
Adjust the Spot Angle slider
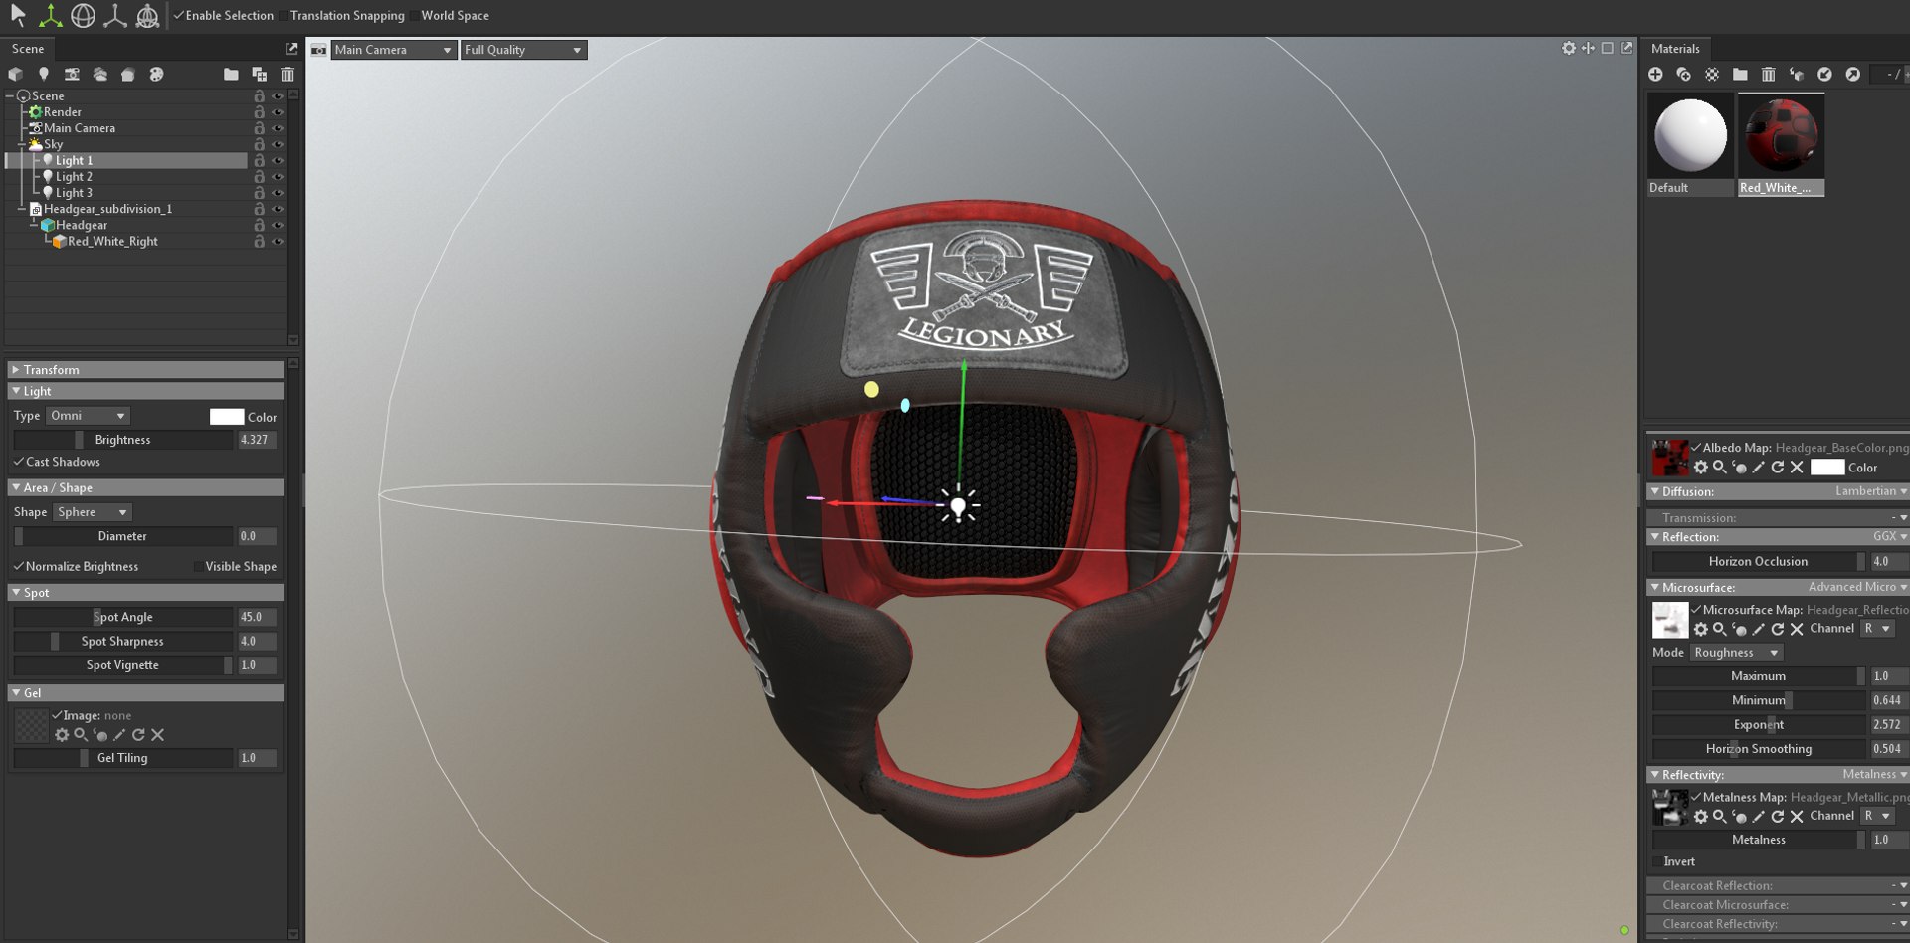122,617
